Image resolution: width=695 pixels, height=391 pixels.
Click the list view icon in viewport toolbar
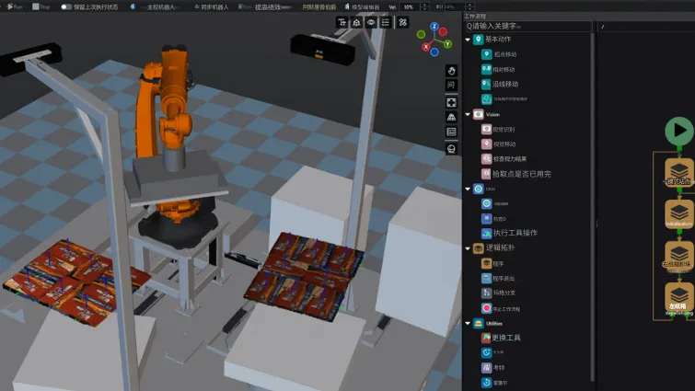386,23
